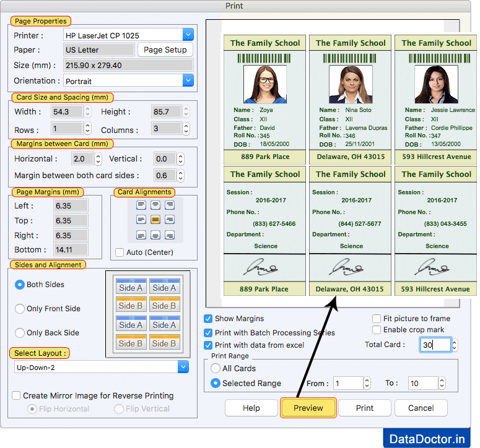Click the Height value field 85.7
Image resolution: width=480 pixels, height=448 pixels.
(166, 111)
